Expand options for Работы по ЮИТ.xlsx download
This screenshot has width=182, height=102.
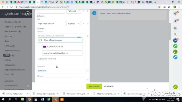[28, 94]
